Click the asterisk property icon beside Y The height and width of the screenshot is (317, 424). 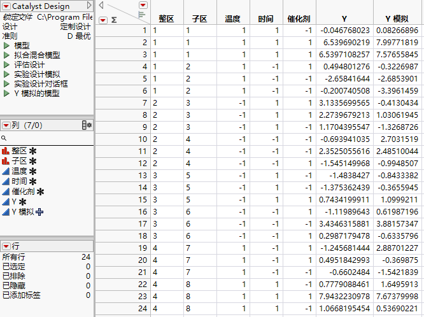pyautogui.click(x=23, y=202)
